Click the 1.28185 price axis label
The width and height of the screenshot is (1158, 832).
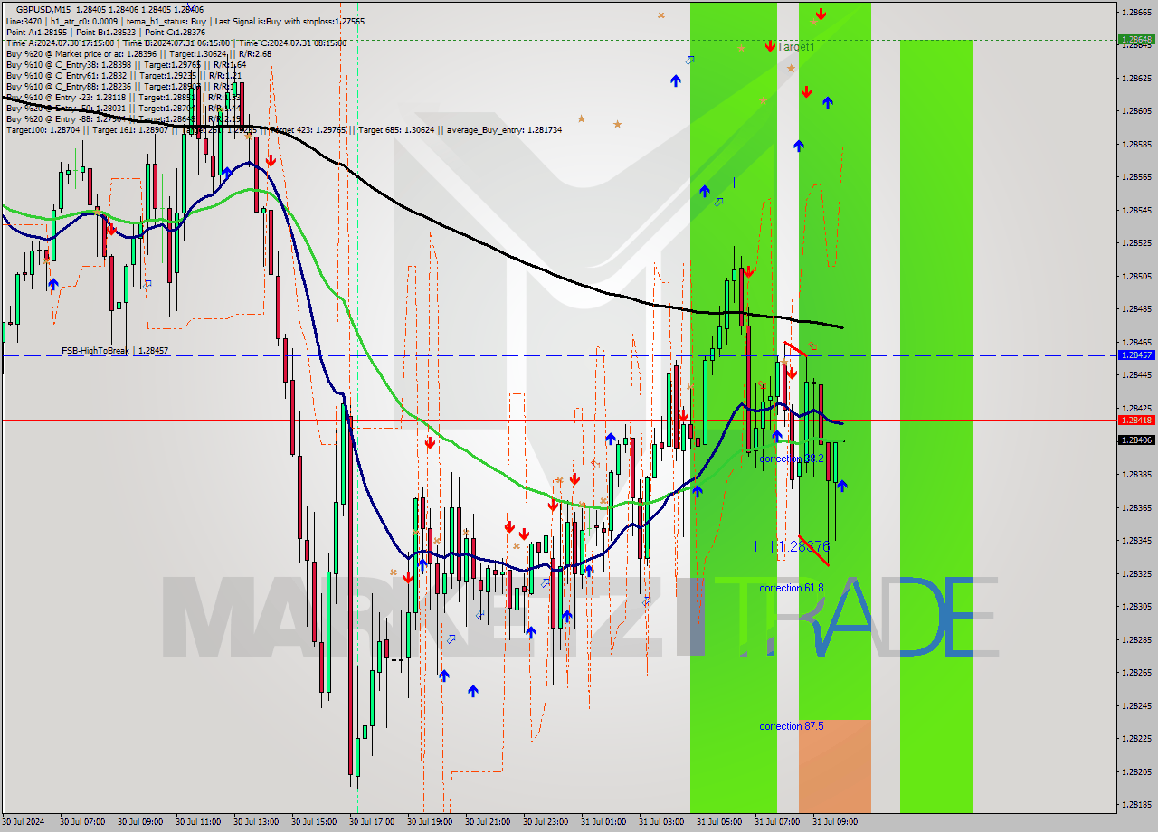[x=1136, y=804]
